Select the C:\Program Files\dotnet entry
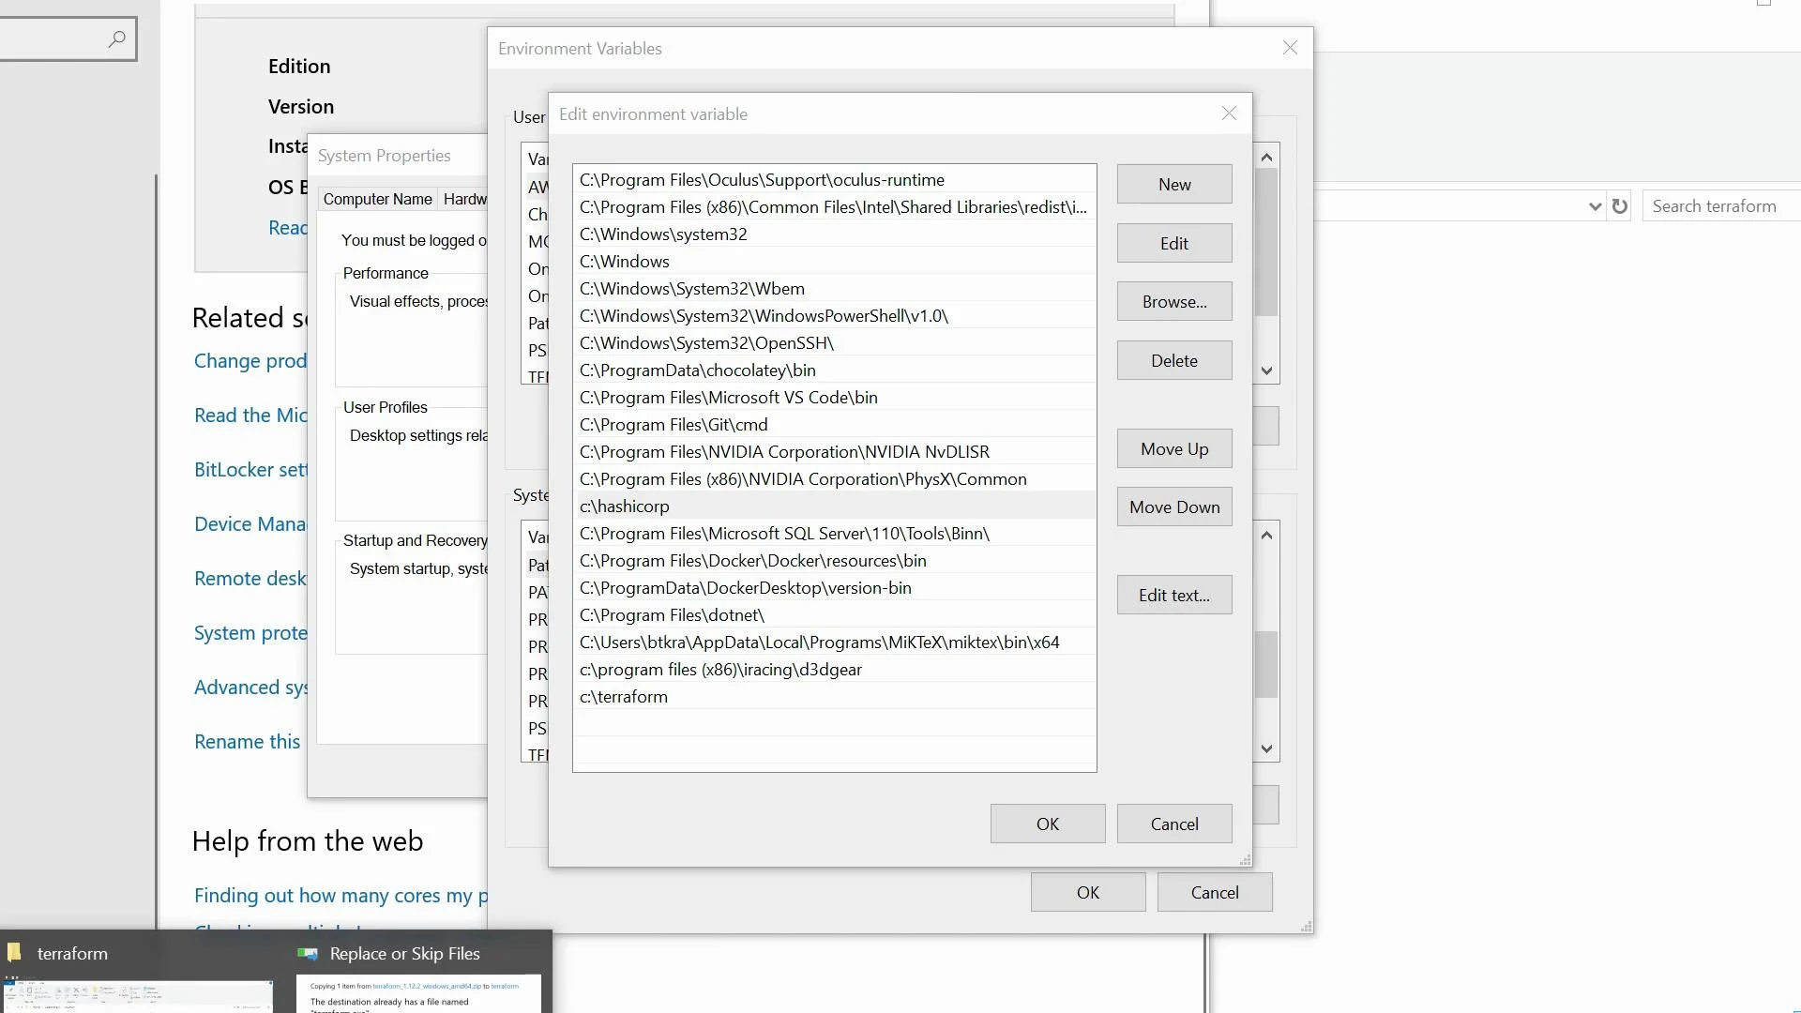Viewport: 1801px width, 1013px height. click(x=835, y=615)
